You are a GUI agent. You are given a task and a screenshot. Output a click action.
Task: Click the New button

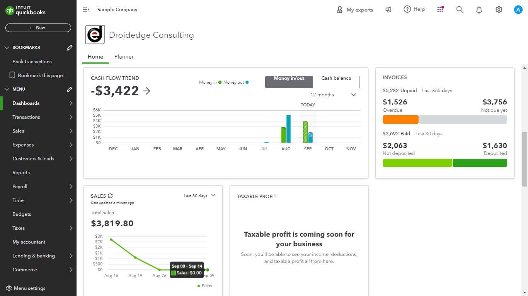[38, 28]
